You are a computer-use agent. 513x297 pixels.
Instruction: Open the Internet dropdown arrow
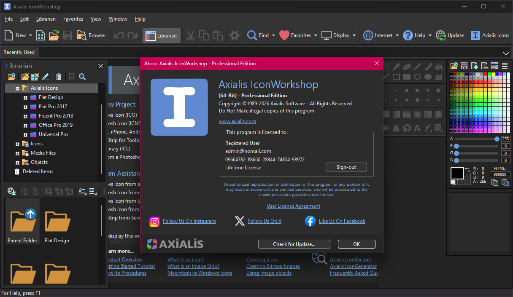point(397,35)
